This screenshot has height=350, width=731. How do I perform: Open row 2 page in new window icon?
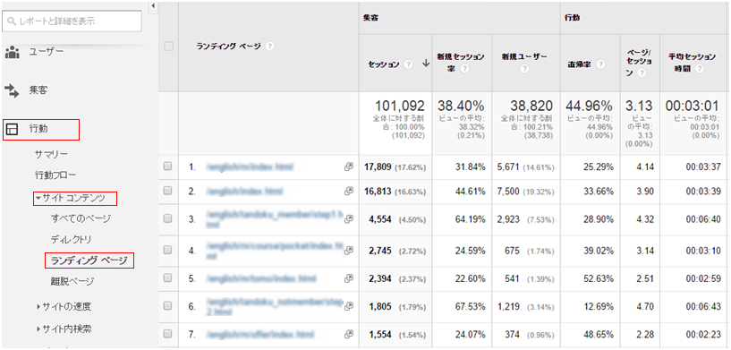(x=348, y=191)
